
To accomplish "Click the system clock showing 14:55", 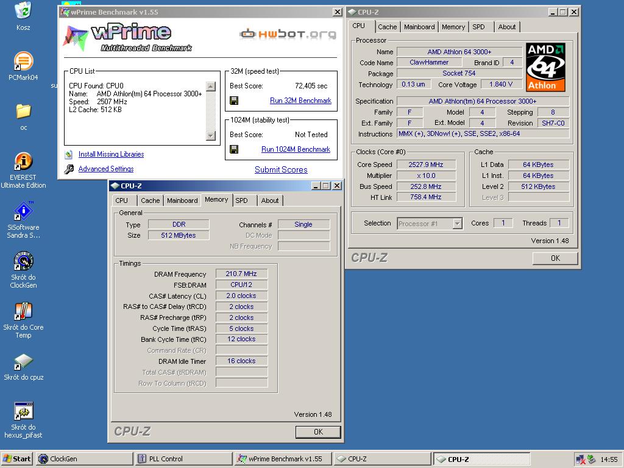I will click(609, 459).
